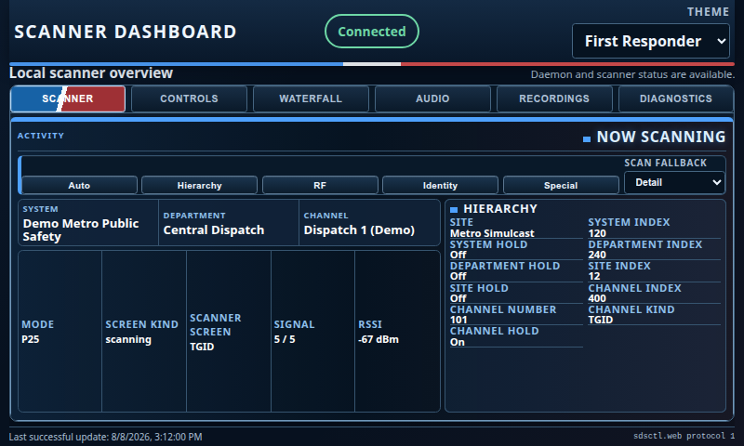Open the Waterfall tab
The image size is (744, 446).
tap(311, 98)
